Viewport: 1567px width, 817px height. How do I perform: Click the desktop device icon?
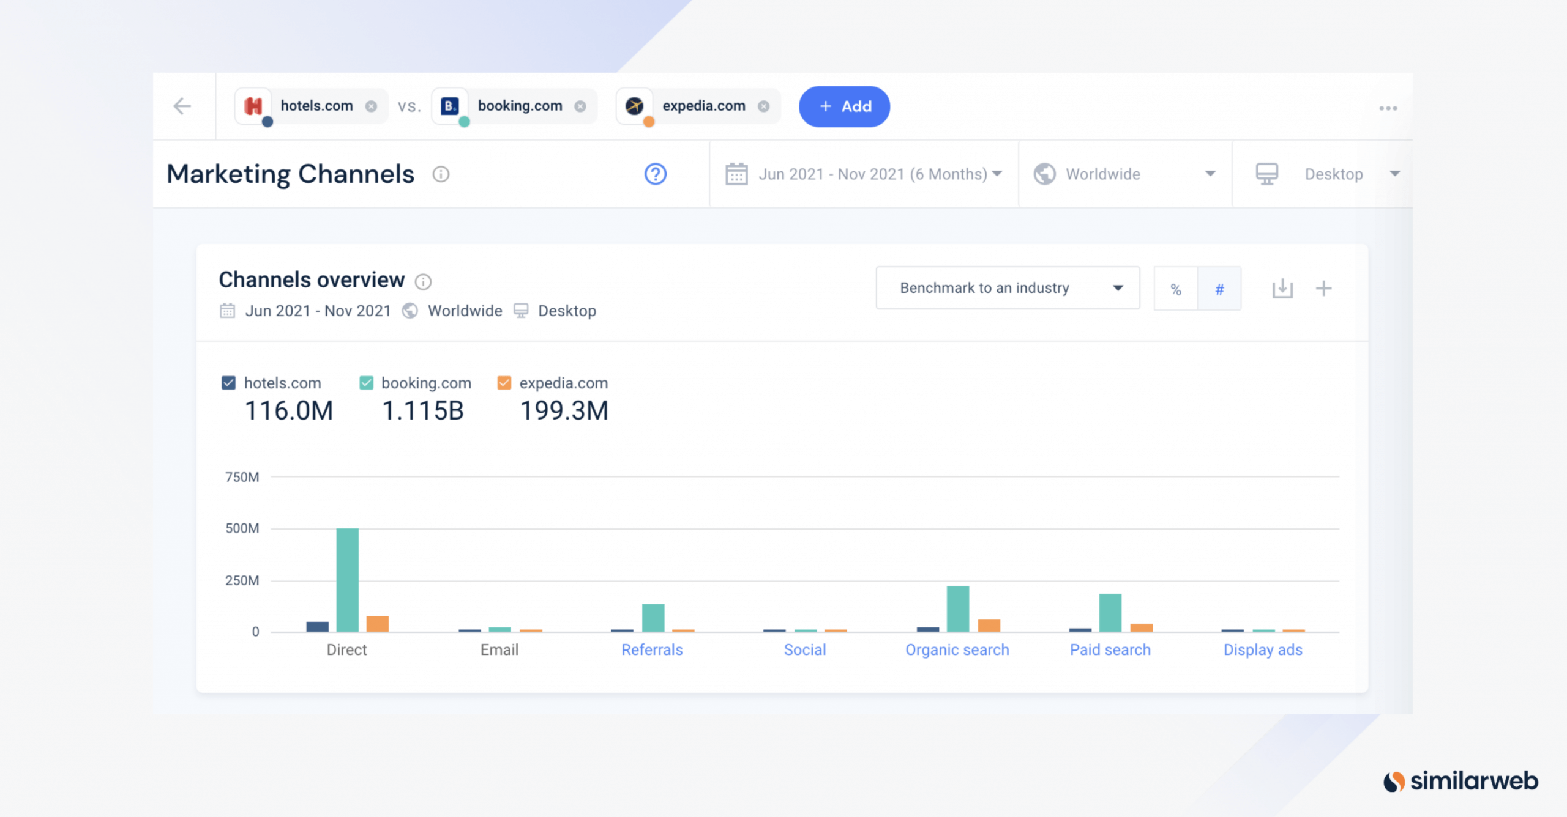click(x=1266, y=173)
